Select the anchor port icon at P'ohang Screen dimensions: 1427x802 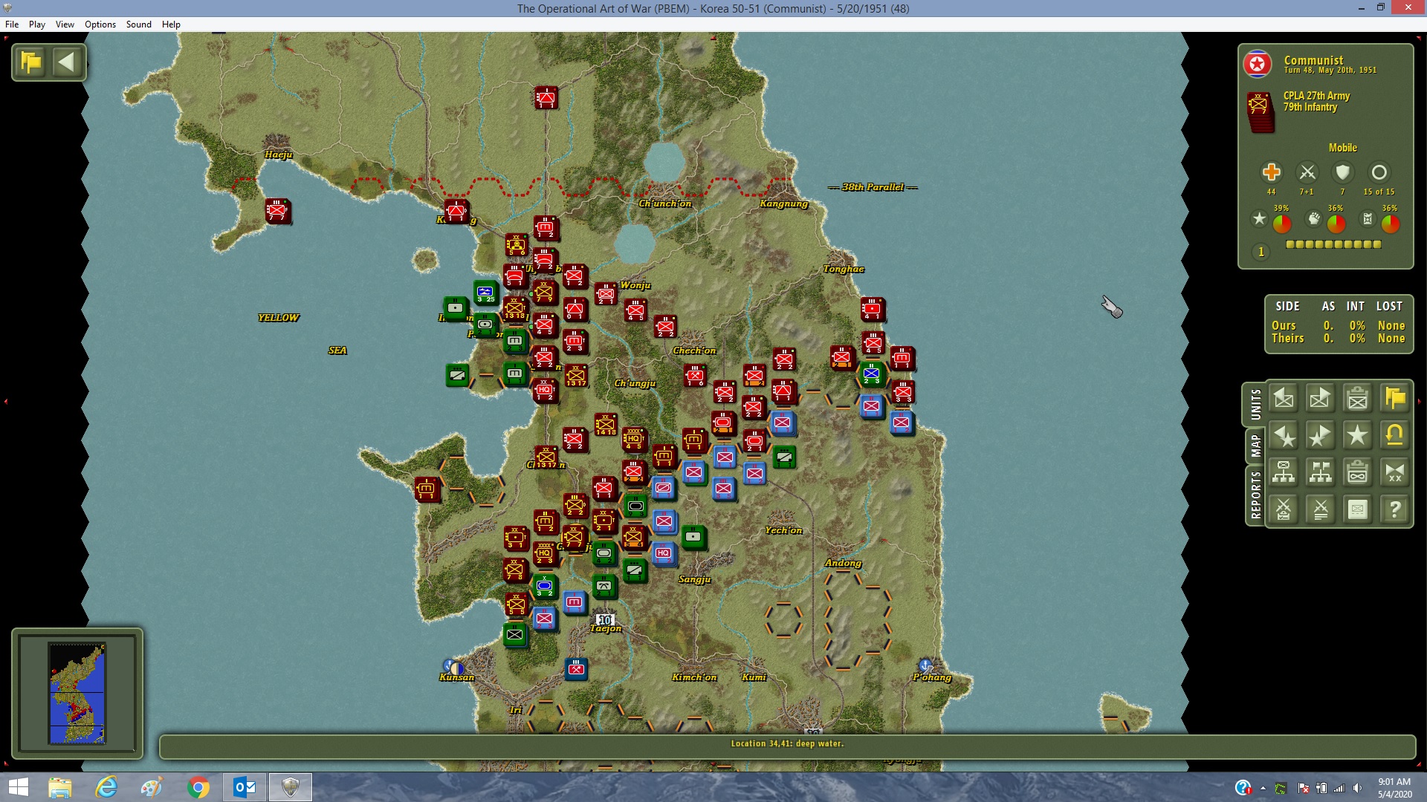click(925, 665)
